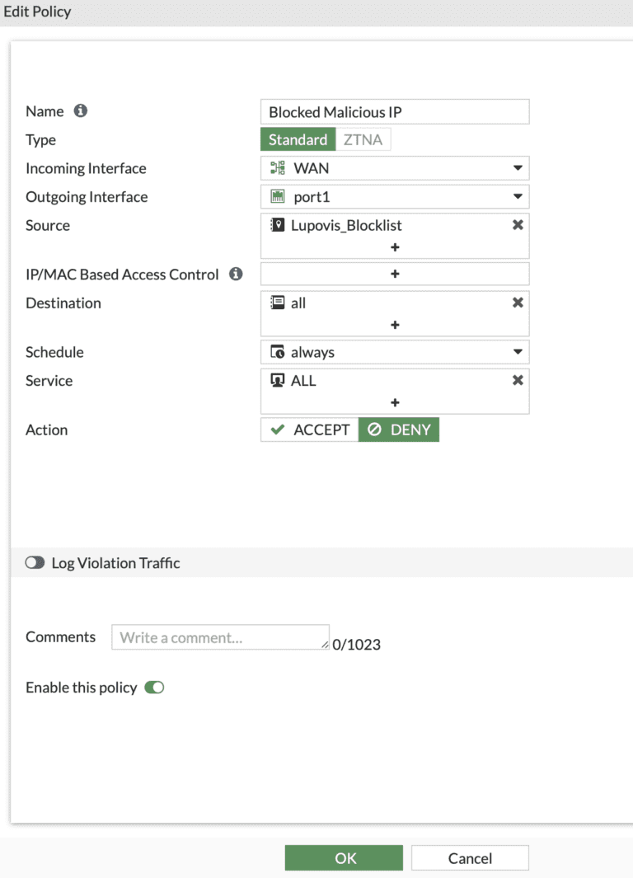633x878 pixels.
Task: Click OK to save the policy
Action: (x=344, y=857)
